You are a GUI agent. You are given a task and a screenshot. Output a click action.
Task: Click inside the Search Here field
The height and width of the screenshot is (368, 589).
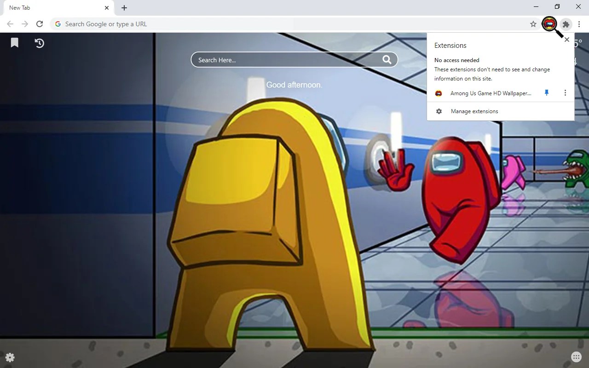coord(276,59)
